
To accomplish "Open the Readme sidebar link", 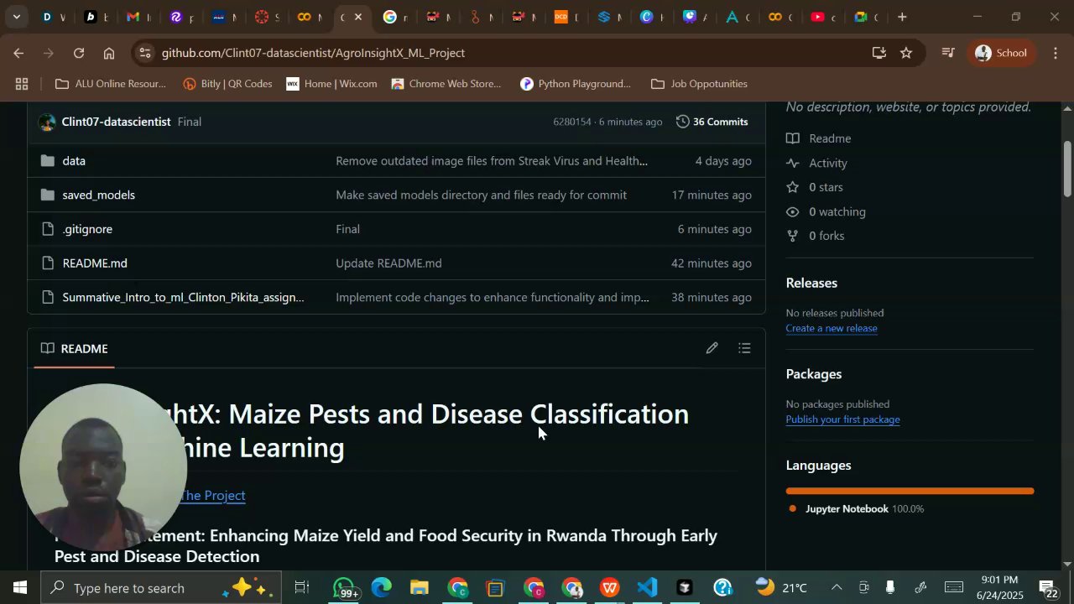I will tap(819, 138).
